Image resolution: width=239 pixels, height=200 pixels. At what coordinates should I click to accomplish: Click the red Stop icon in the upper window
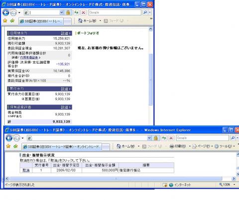84,12
